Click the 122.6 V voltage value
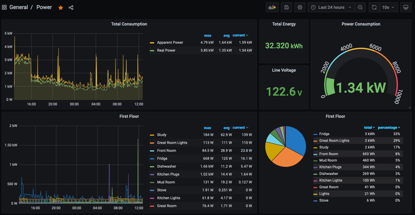This screenshot has width=415, height=215. [284, 91]
